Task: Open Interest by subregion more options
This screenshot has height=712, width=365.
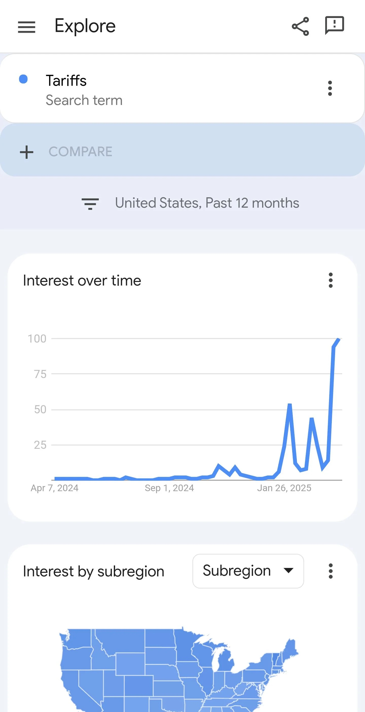Action: coord(331,571)
